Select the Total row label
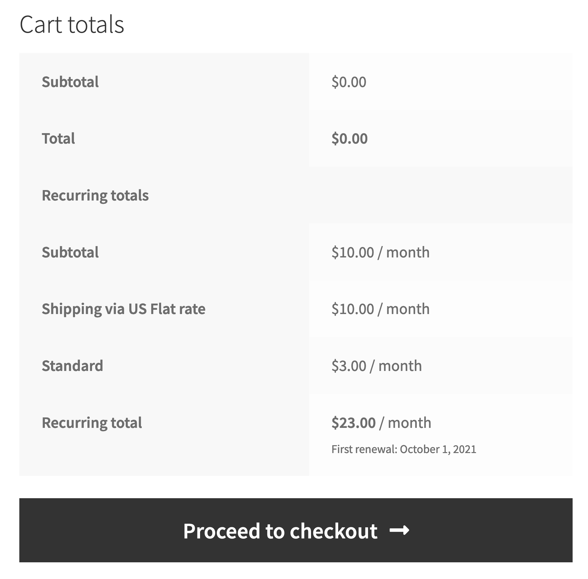 (58, 138)
